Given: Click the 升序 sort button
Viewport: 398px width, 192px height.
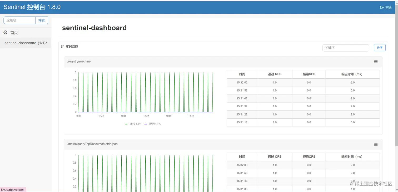Looking at the screenshot, I should [380, 48].
